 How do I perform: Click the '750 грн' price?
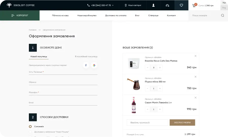192,88
